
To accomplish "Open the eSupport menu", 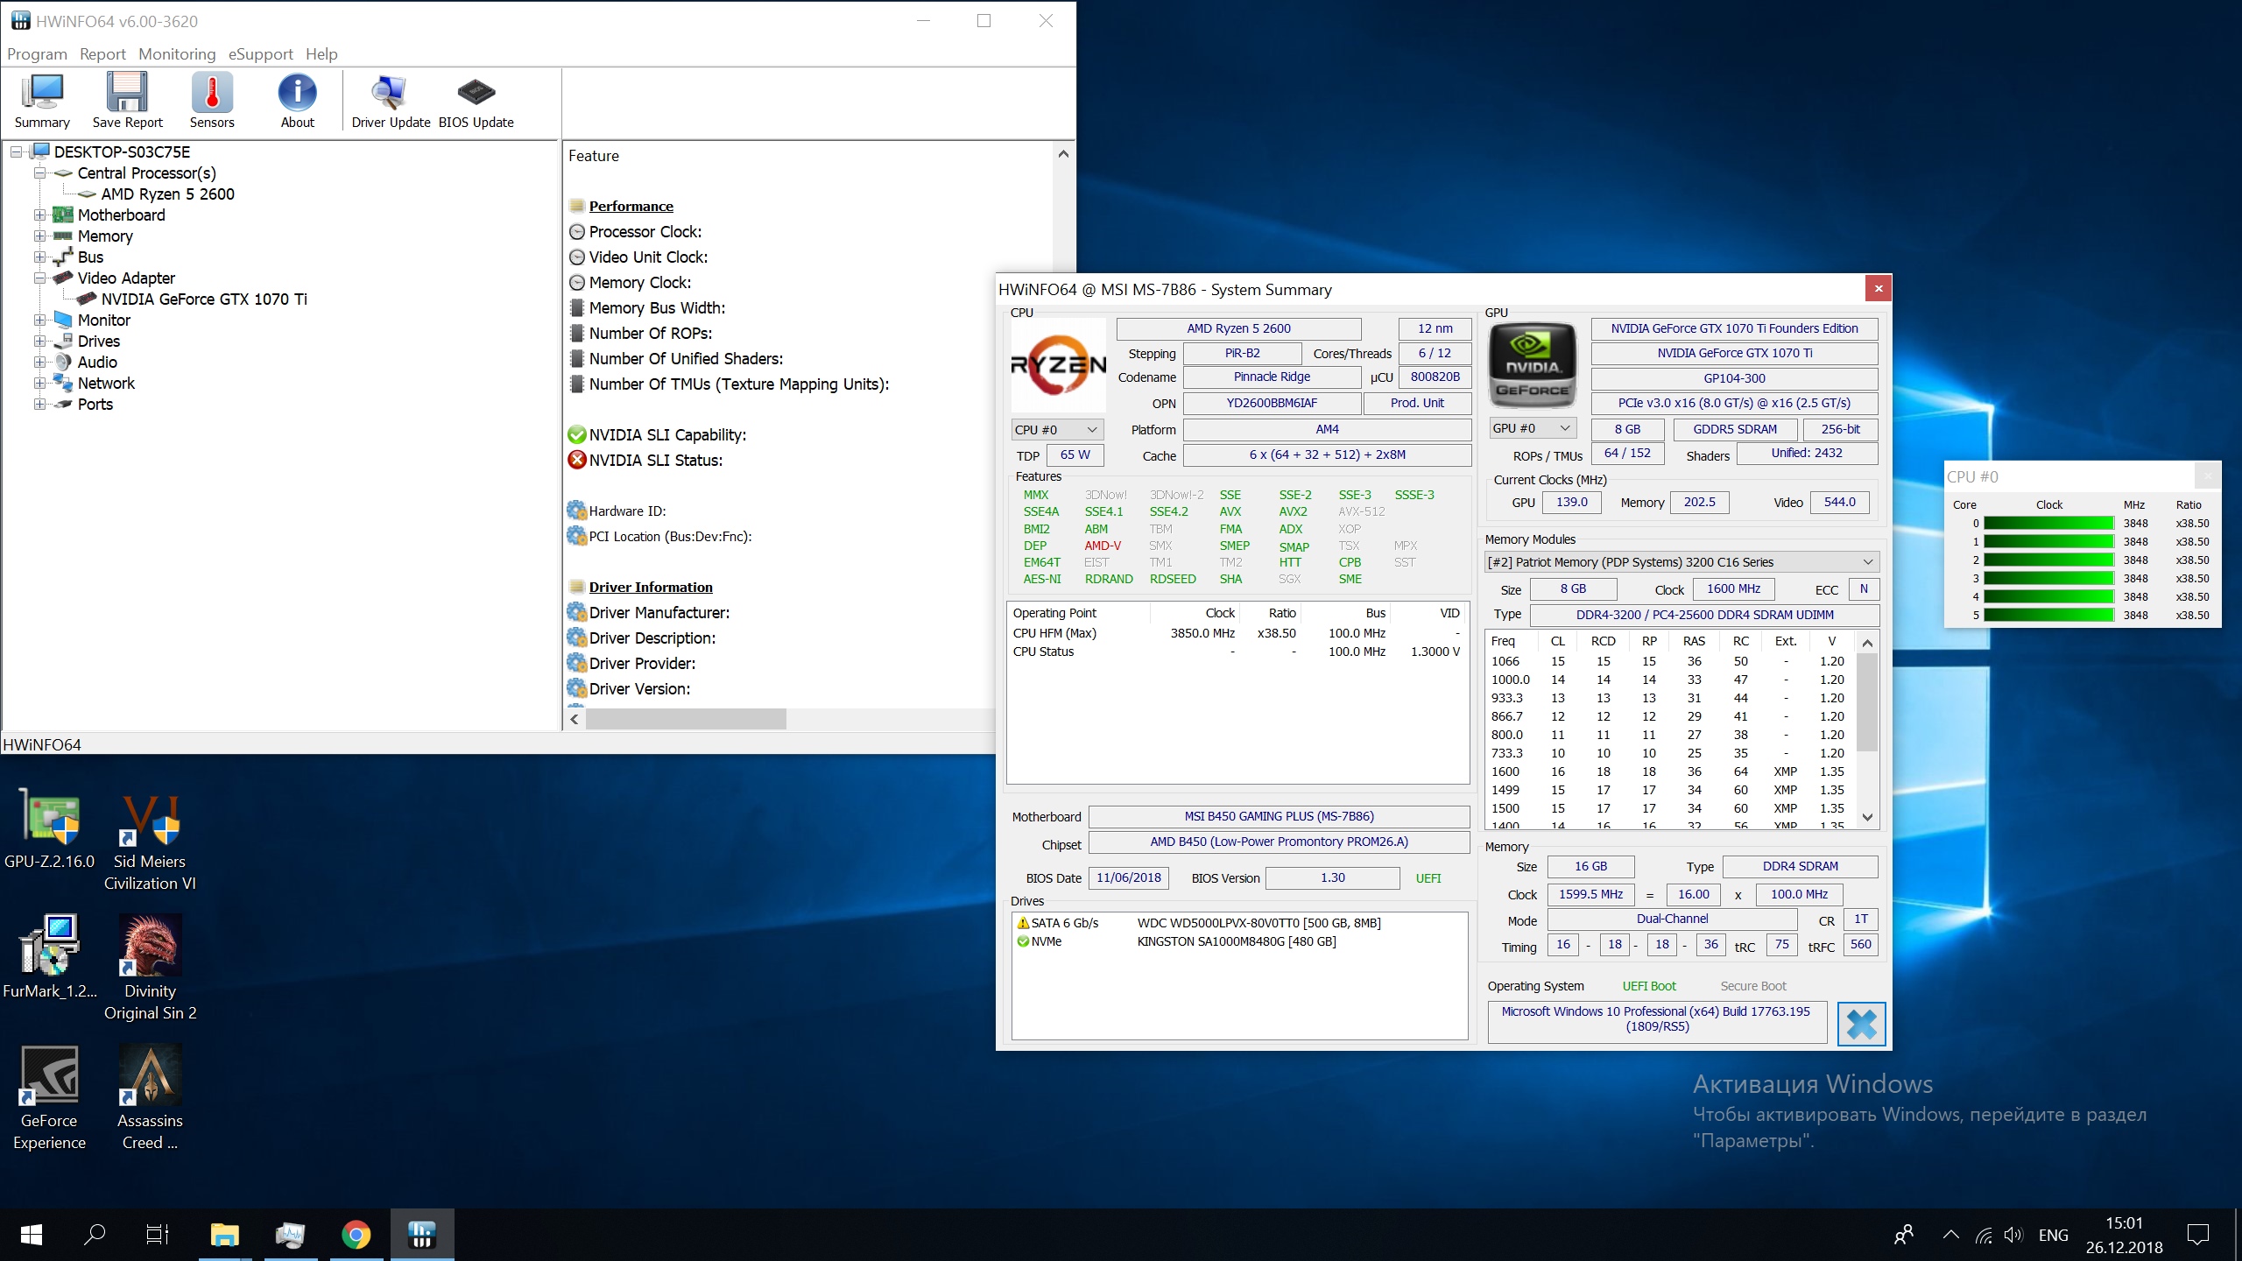I will coord(260,54).
